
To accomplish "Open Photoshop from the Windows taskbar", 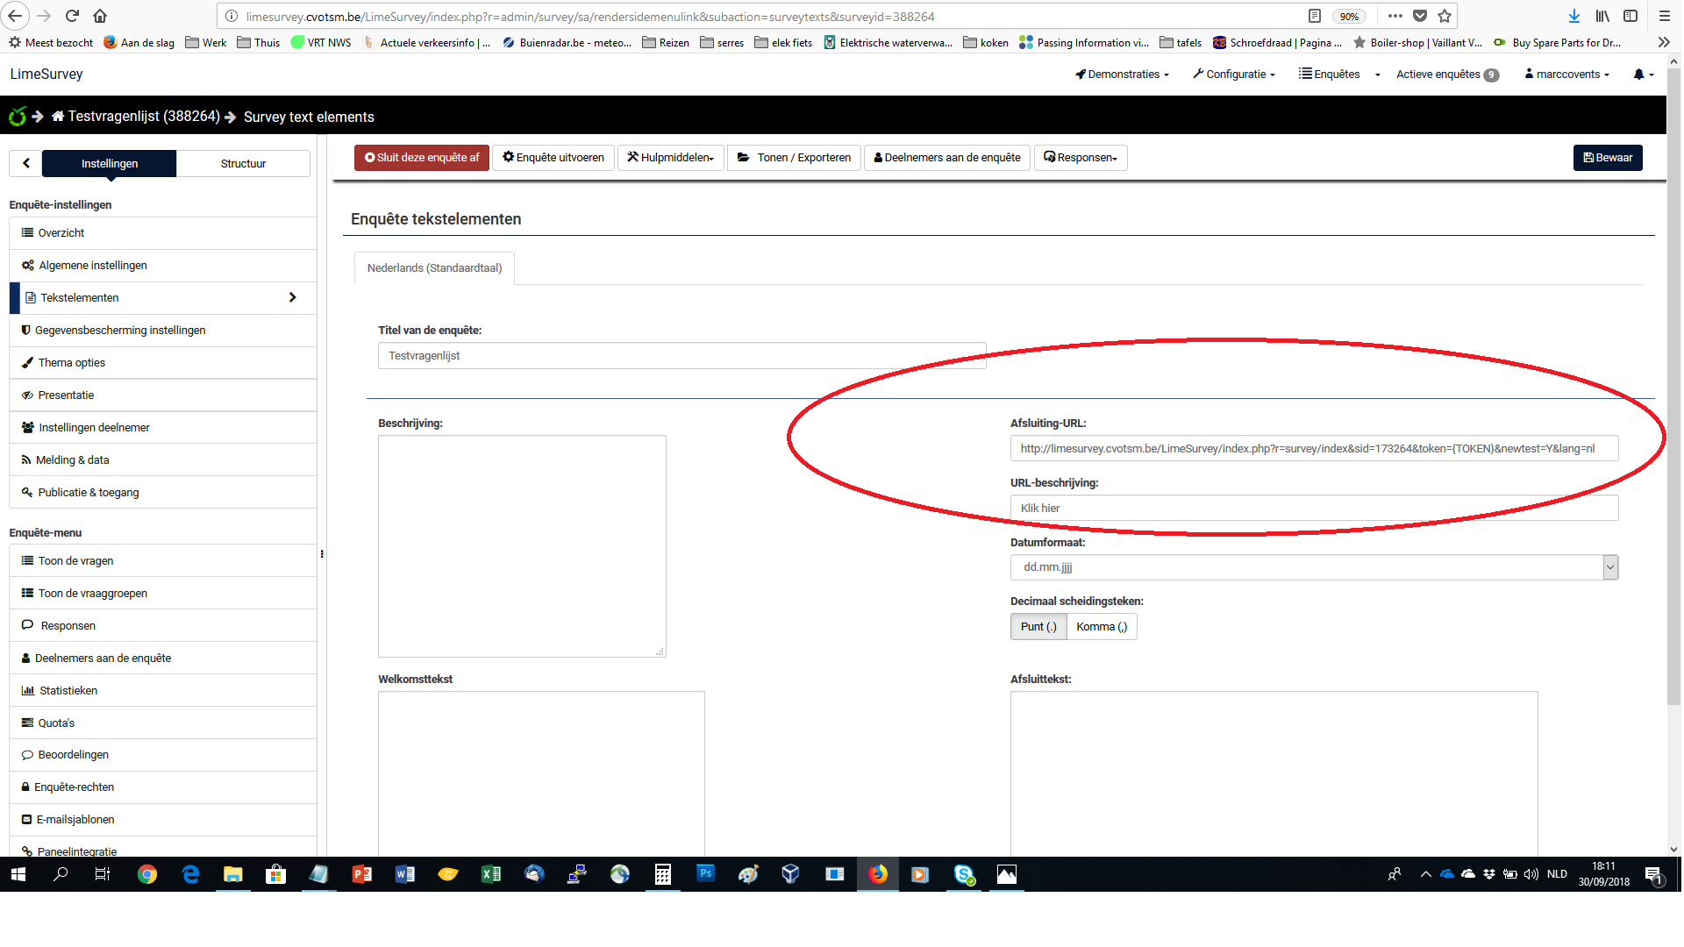I will point(705,874).
